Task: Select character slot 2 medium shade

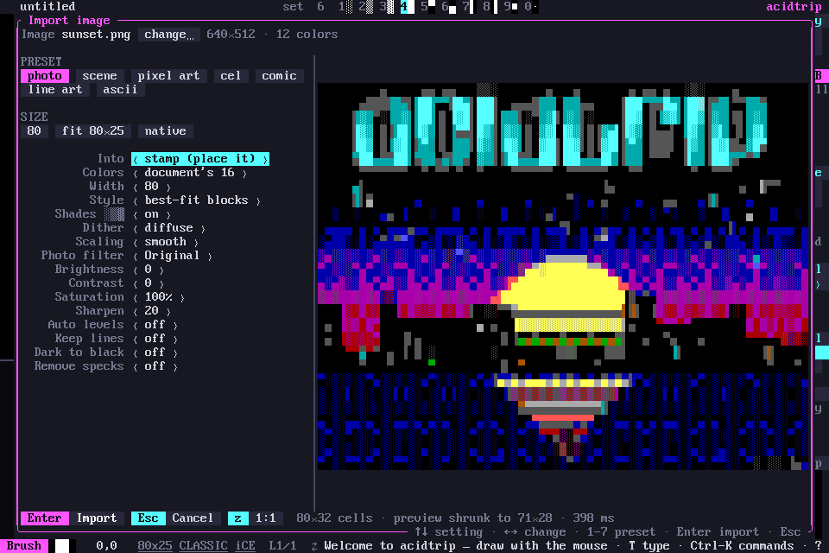Action: point(366,7)
